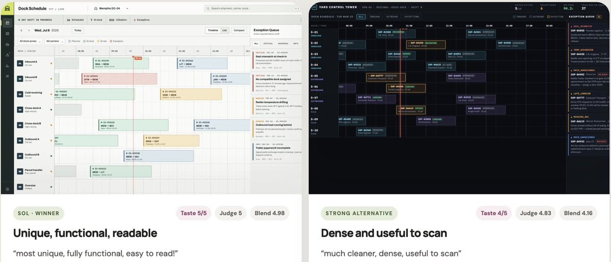
Task: Select the truck icon in the left sidebar
Action: 8,44
